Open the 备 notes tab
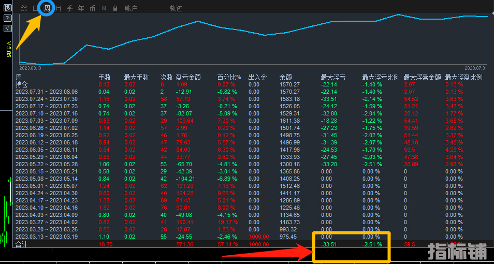The height and width of the screenshot is (264, 494). click(x=115, y=8)
